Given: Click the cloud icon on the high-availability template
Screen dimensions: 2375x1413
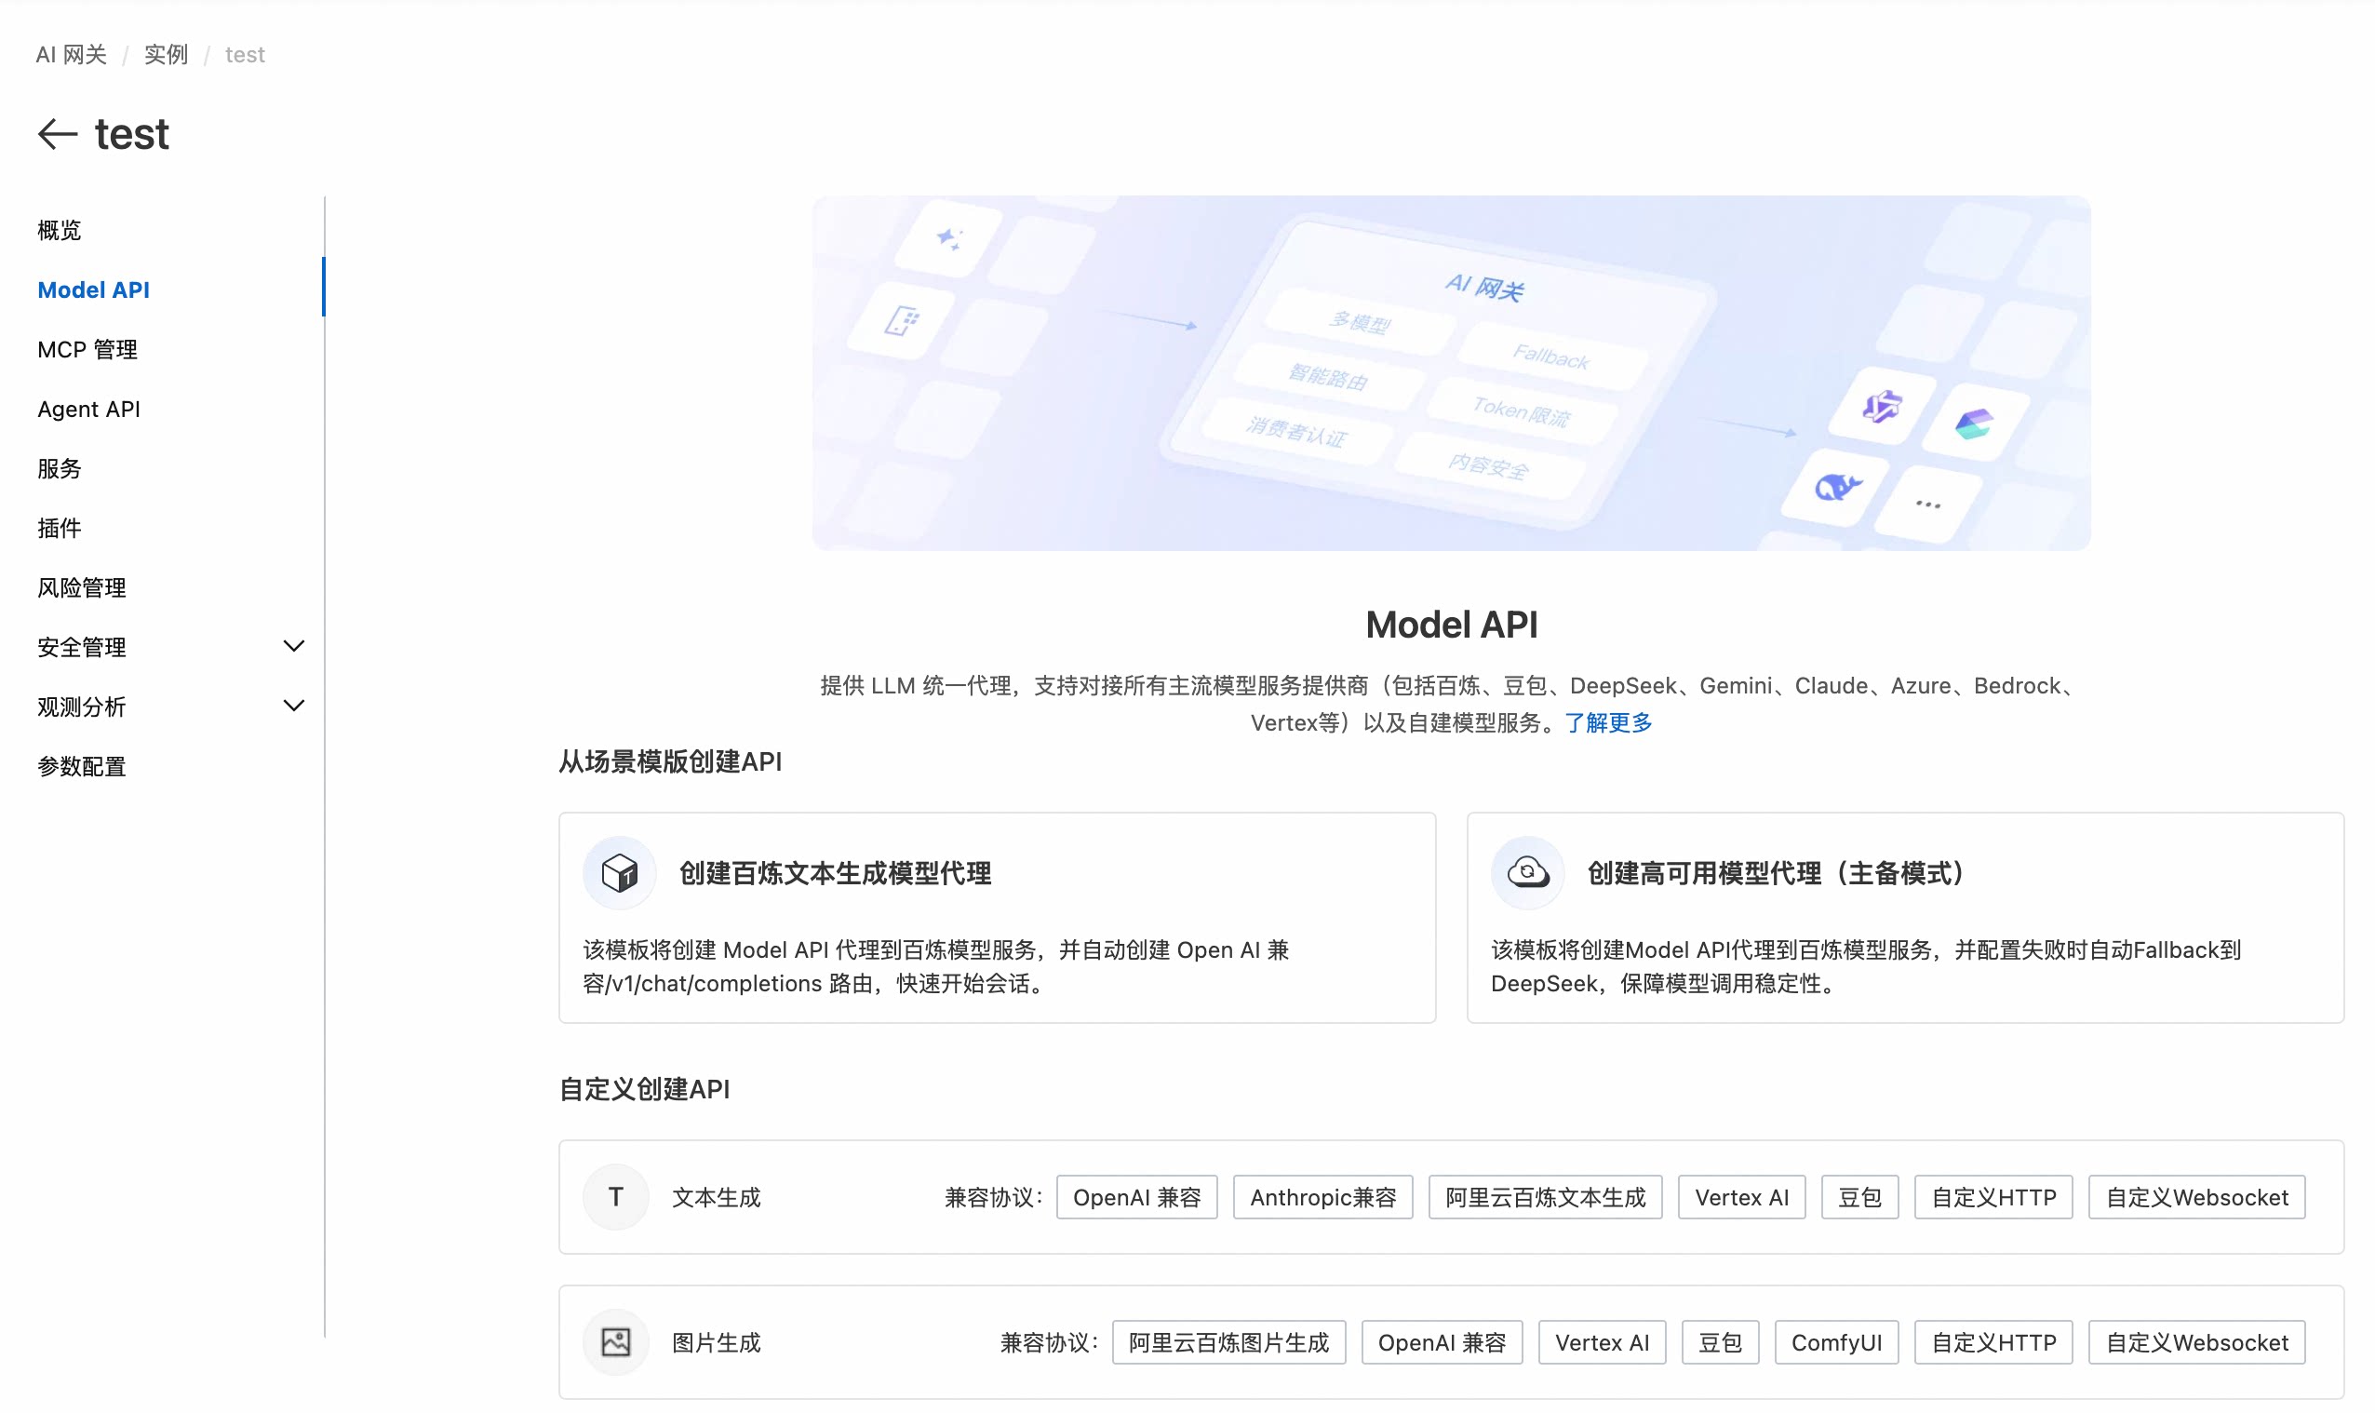Looking at the screenshot, I should coord(1527,872).
